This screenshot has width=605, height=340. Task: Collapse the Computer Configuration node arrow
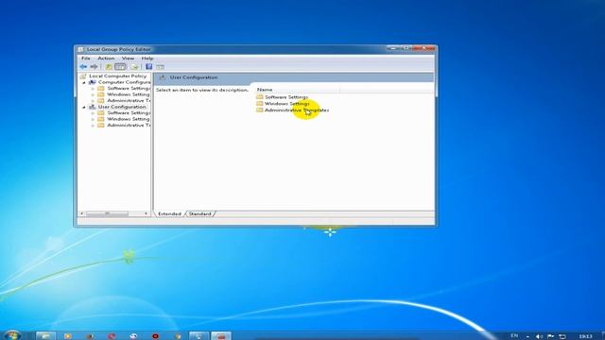tap(84, 82)
